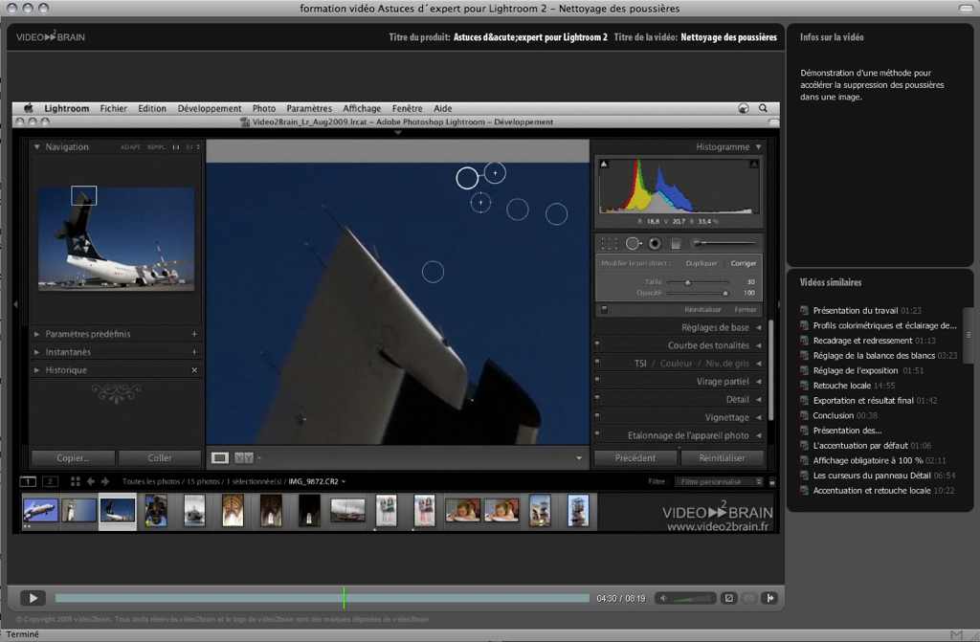Click the Coller button
The width and height of the screenshot is (980, 642).
point(160,458)
